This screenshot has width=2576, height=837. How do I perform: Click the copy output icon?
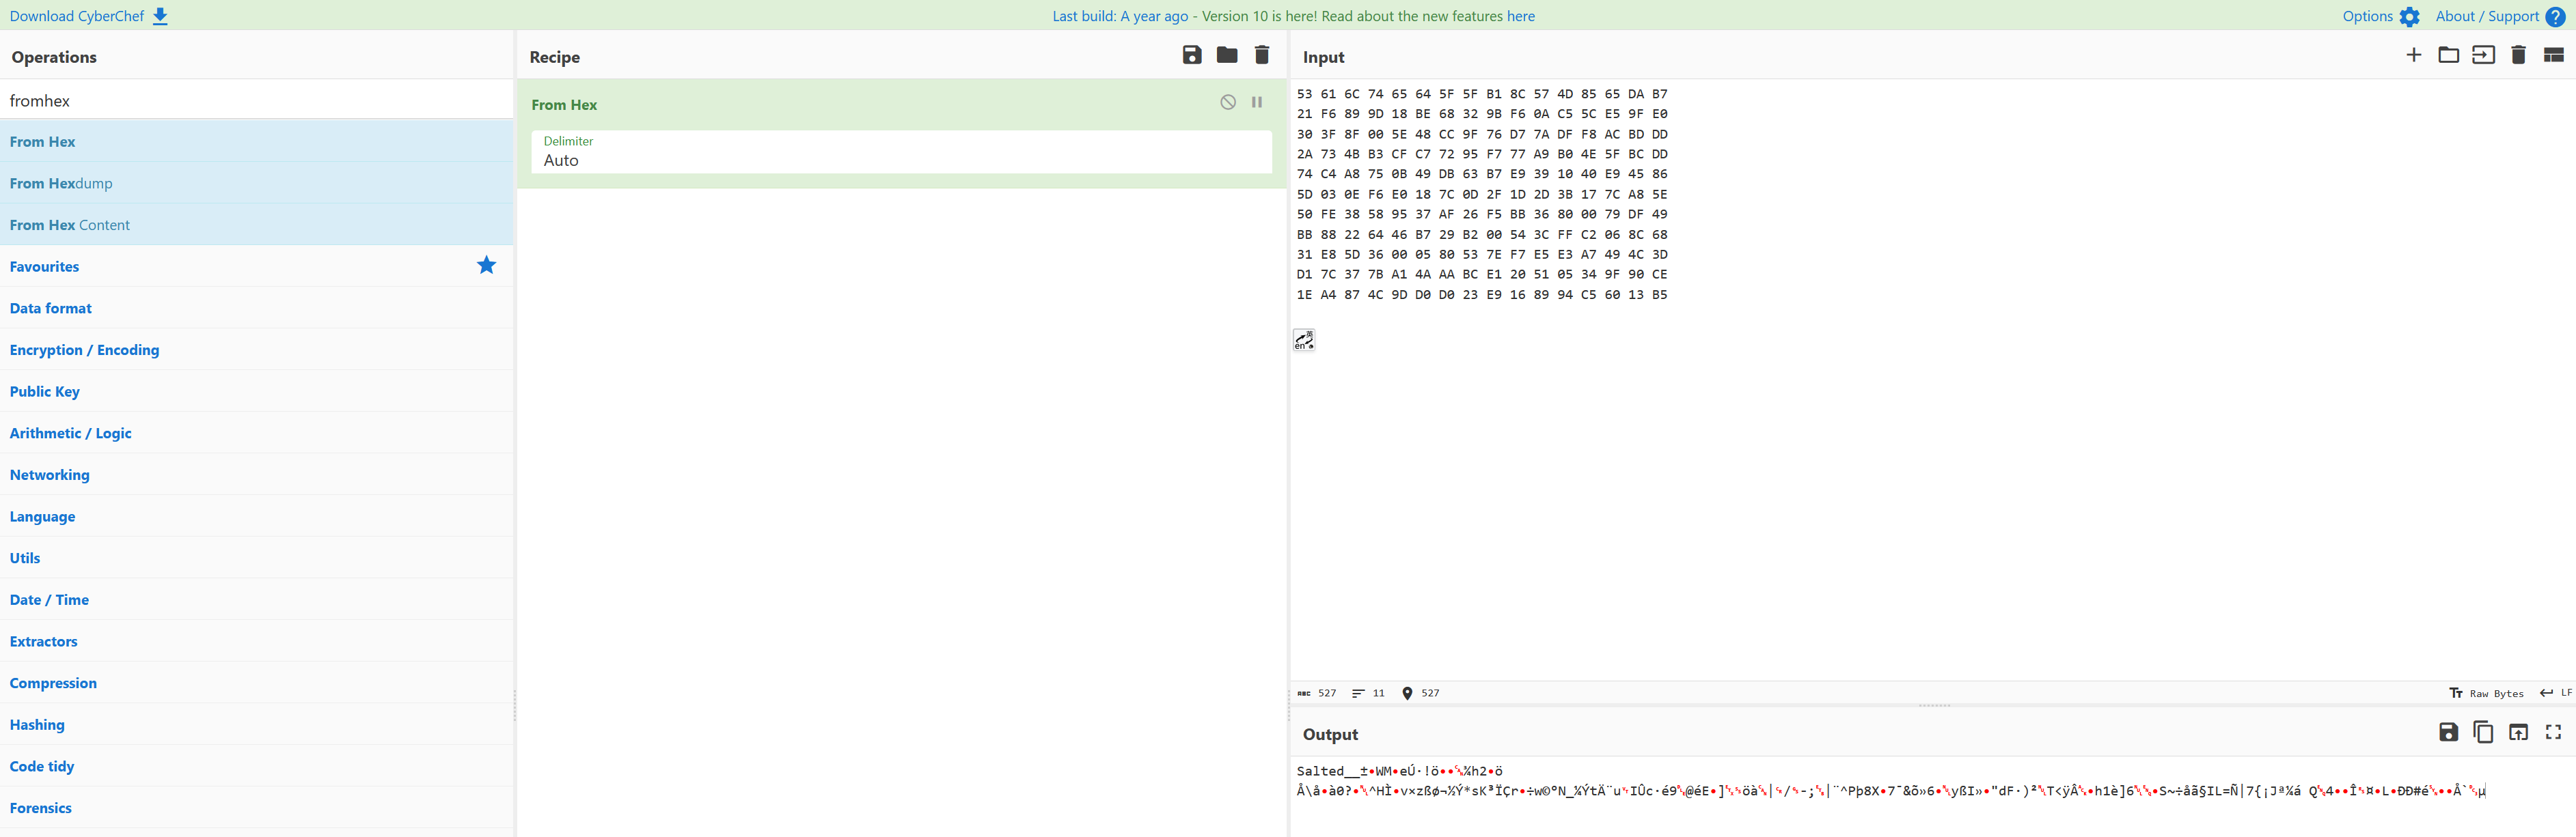pos(2484,734)
